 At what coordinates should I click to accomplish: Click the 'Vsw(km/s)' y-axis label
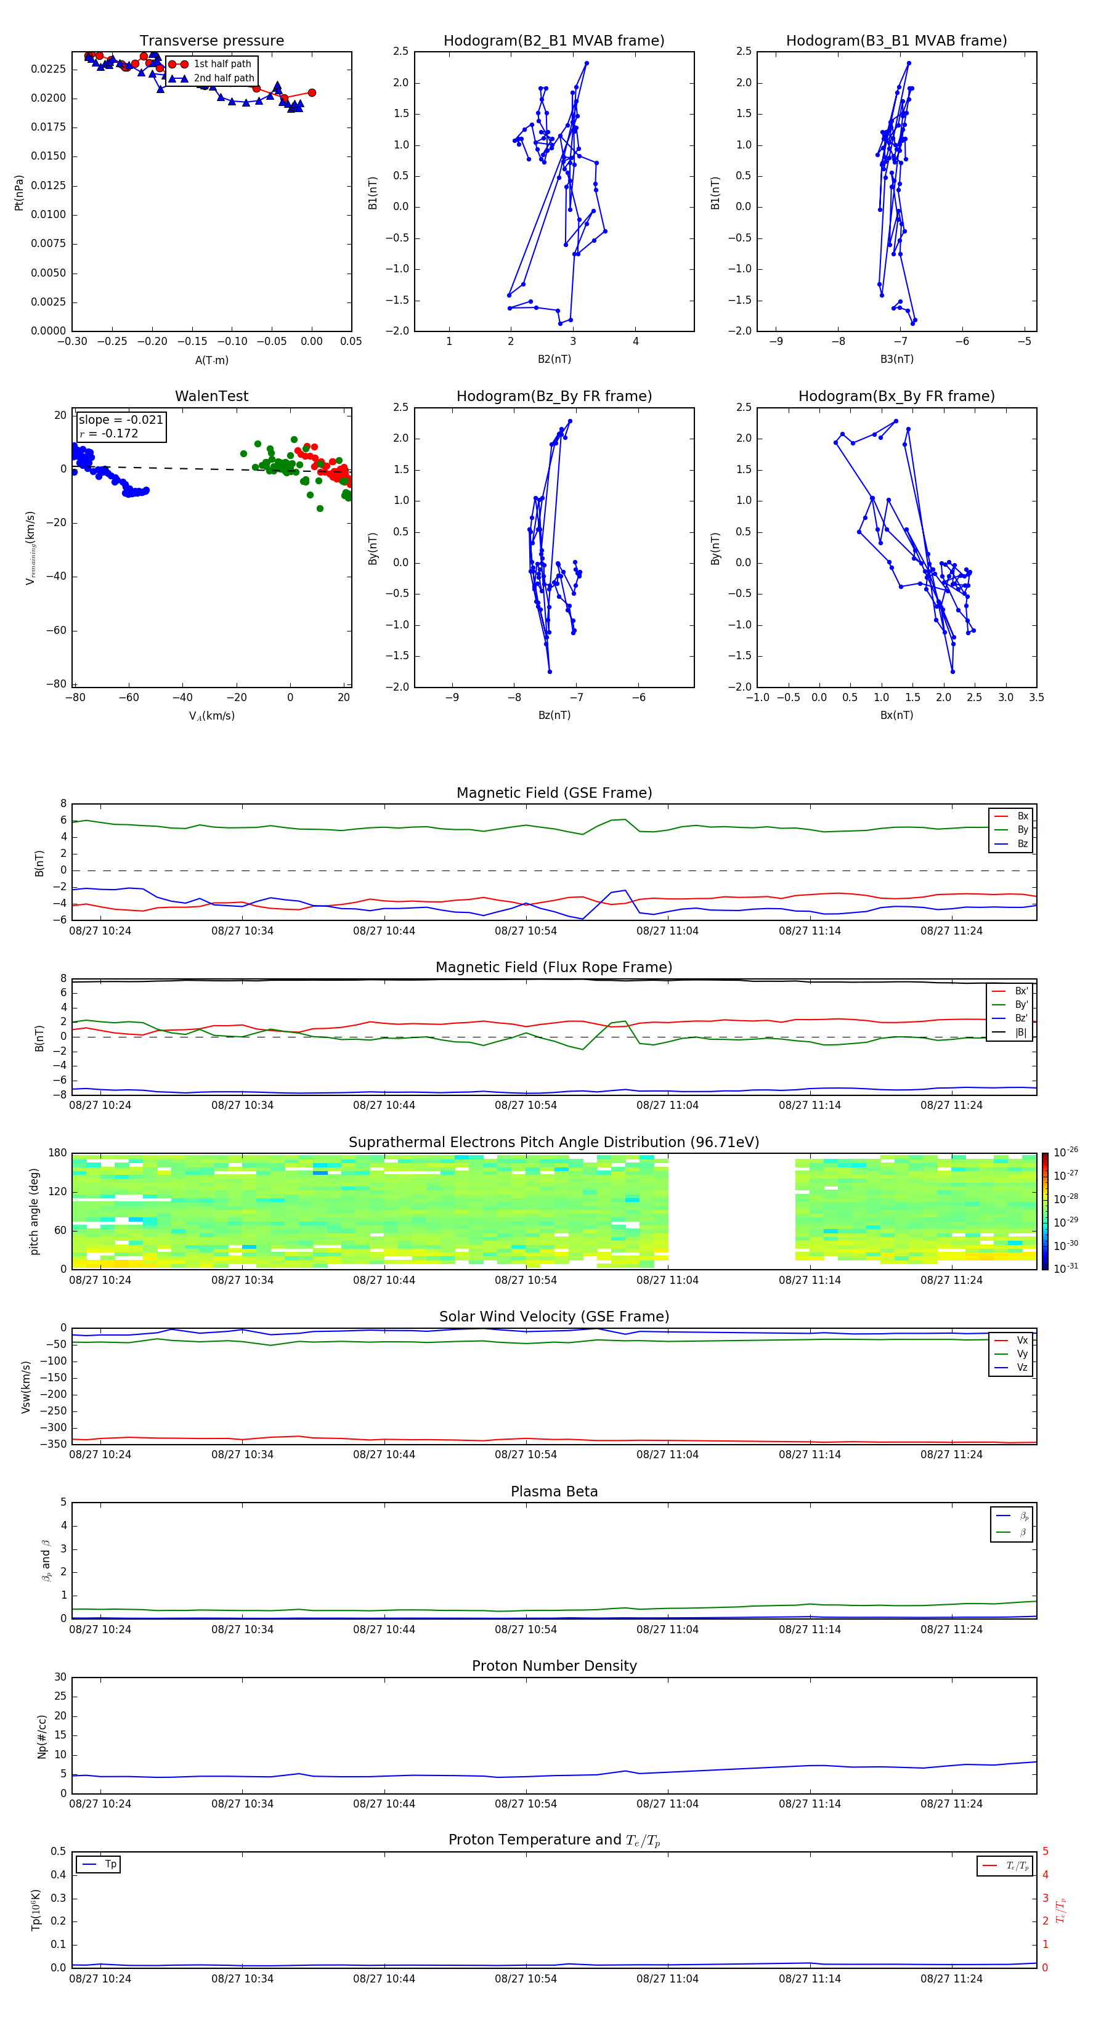pyautogui.click(x=26, y=1387)
